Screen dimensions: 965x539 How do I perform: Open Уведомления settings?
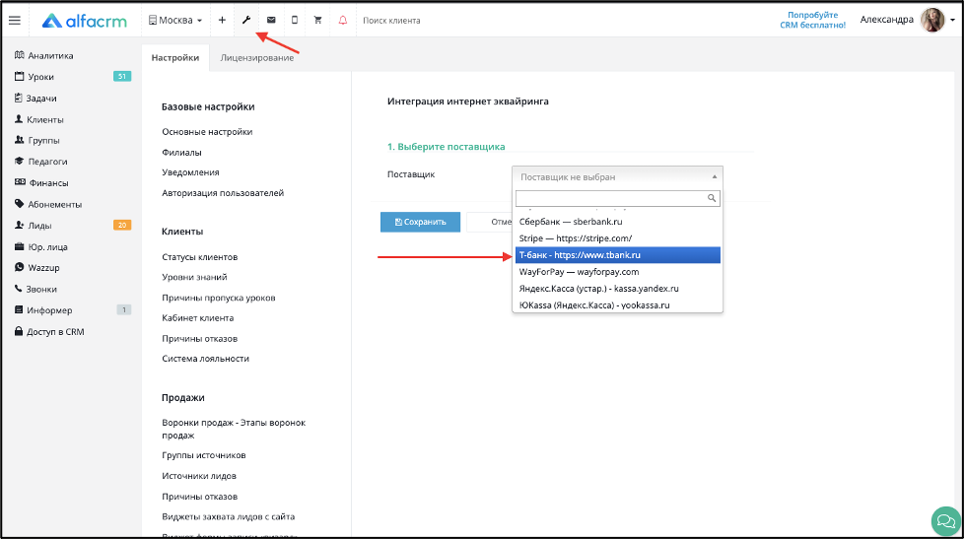[191, 172]
